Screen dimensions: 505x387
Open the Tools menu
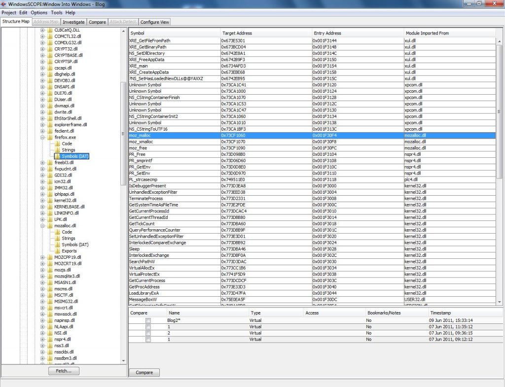[56, 12]
